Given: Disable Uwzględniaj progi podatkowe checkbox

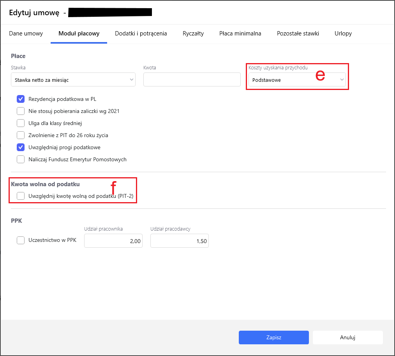Looking at the screenshot, I should tap(21, 147).
